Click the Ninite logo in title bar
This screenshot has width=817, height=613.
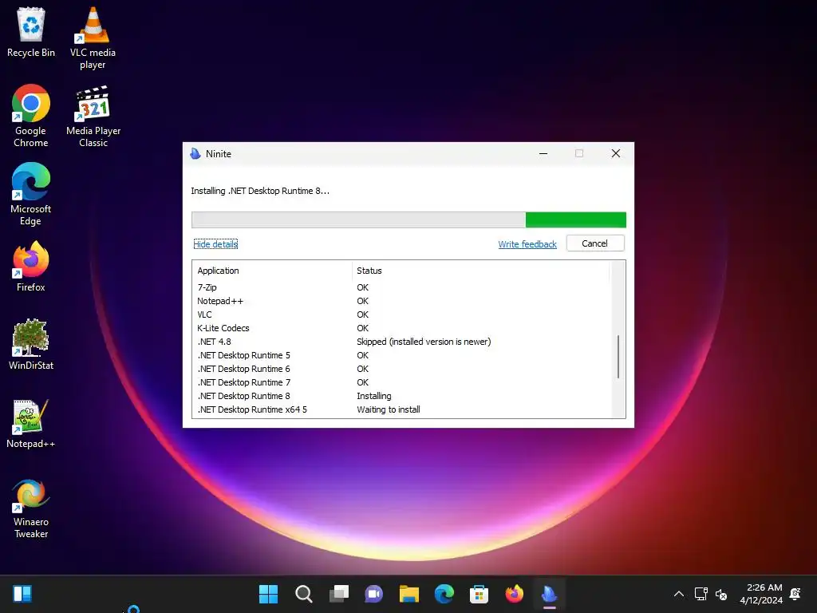(195, 154)
